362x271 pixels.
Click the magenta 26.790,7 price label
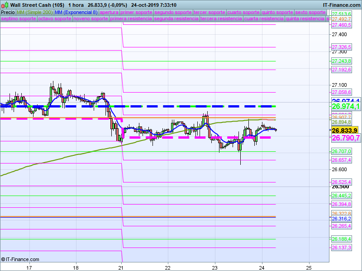tap(345, 138)
